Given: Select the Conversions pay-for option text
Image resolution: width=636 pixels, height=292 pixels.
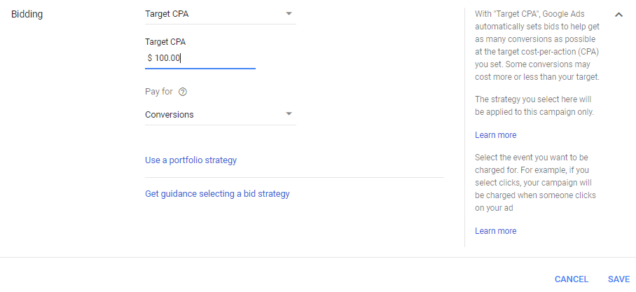Looking at the screenshot, I should 169,115.
